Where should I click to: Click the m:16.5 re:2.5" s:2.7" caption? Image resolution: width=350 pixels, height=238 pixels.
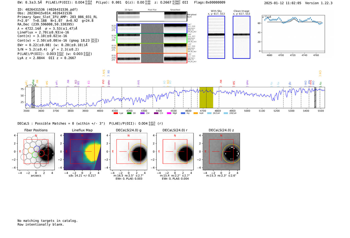(128, 176)
